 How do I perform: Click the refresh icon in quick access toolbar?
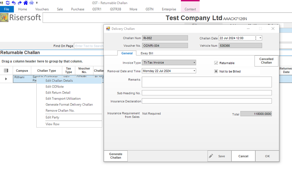[7, 3]
